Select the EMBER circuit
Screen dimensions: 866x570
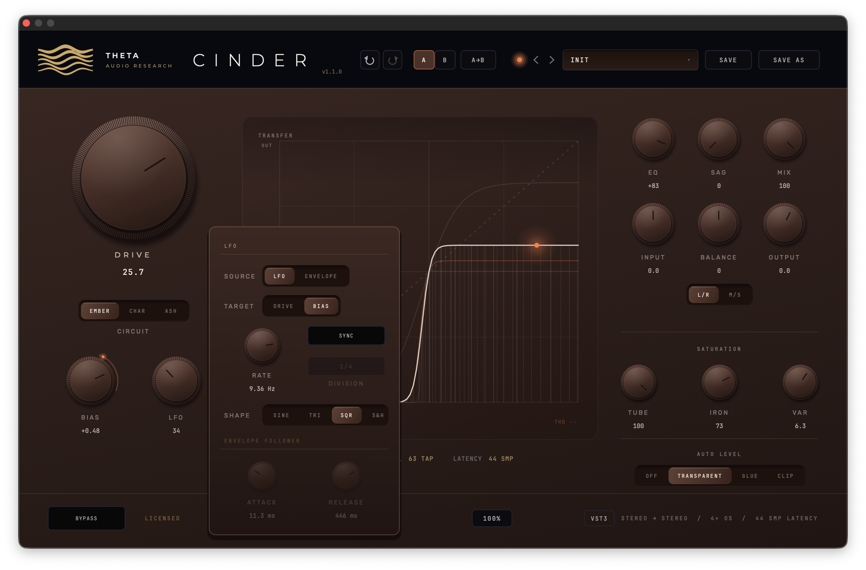(x=100, y=311)
